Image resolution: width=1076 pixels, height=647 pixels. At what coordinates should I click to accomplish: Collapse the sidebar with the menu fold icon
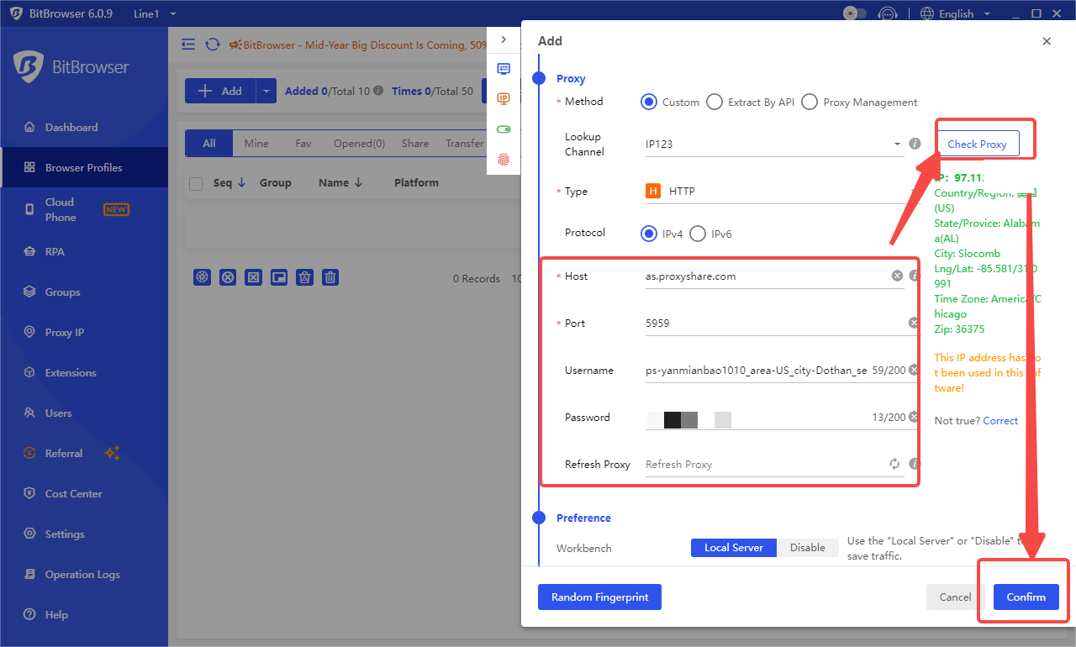tap(188, 45)
